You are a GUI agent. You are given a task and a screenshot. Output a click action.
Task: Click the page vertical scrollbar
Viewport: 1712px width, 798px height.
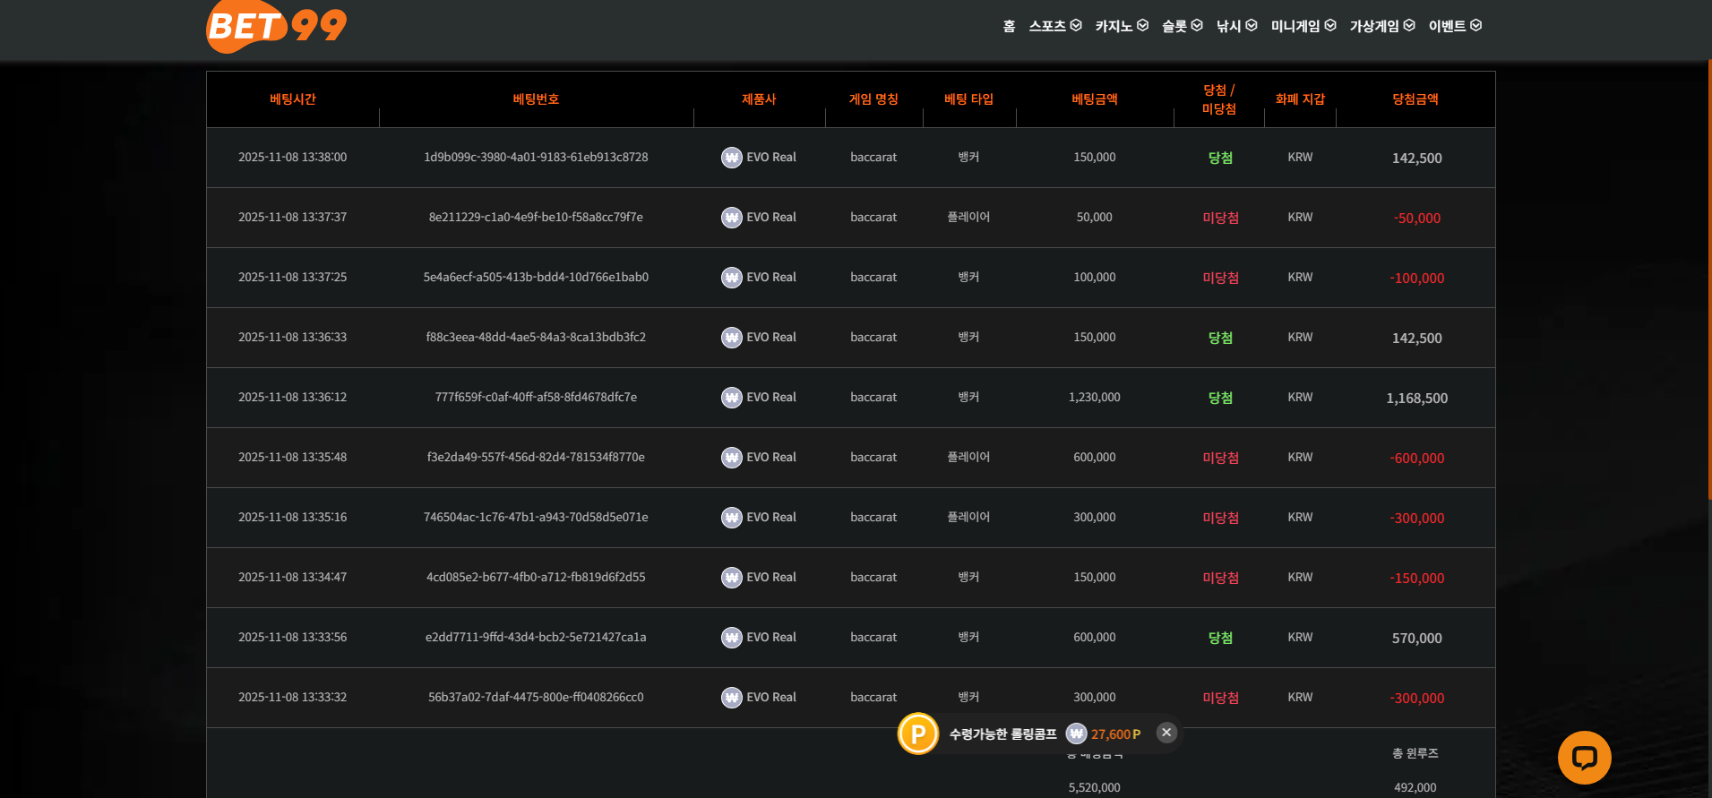pyautogui.click(x=1708, y=278)
